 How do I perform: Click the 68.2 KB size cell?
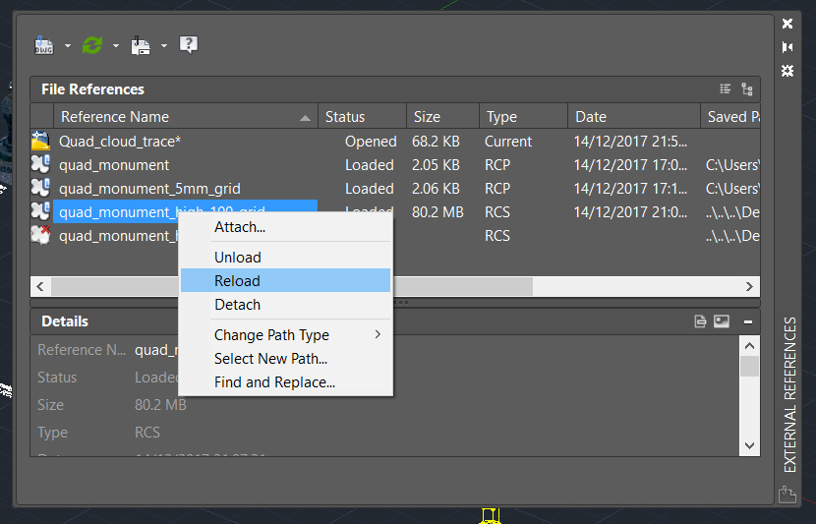pyautogui.click(x=437, y=142)
